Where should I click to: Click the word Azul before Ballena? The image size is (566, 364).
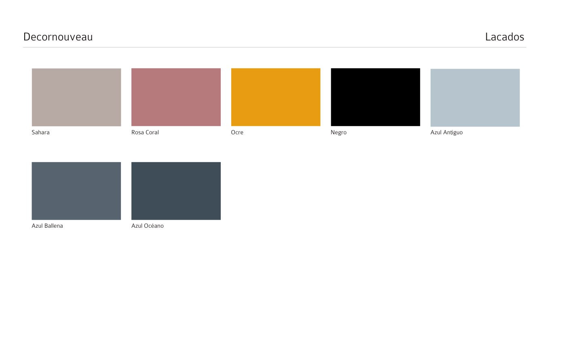point(37,226)
